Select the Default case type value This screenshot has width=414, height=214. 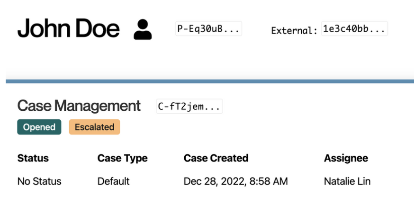pos(114,181)
